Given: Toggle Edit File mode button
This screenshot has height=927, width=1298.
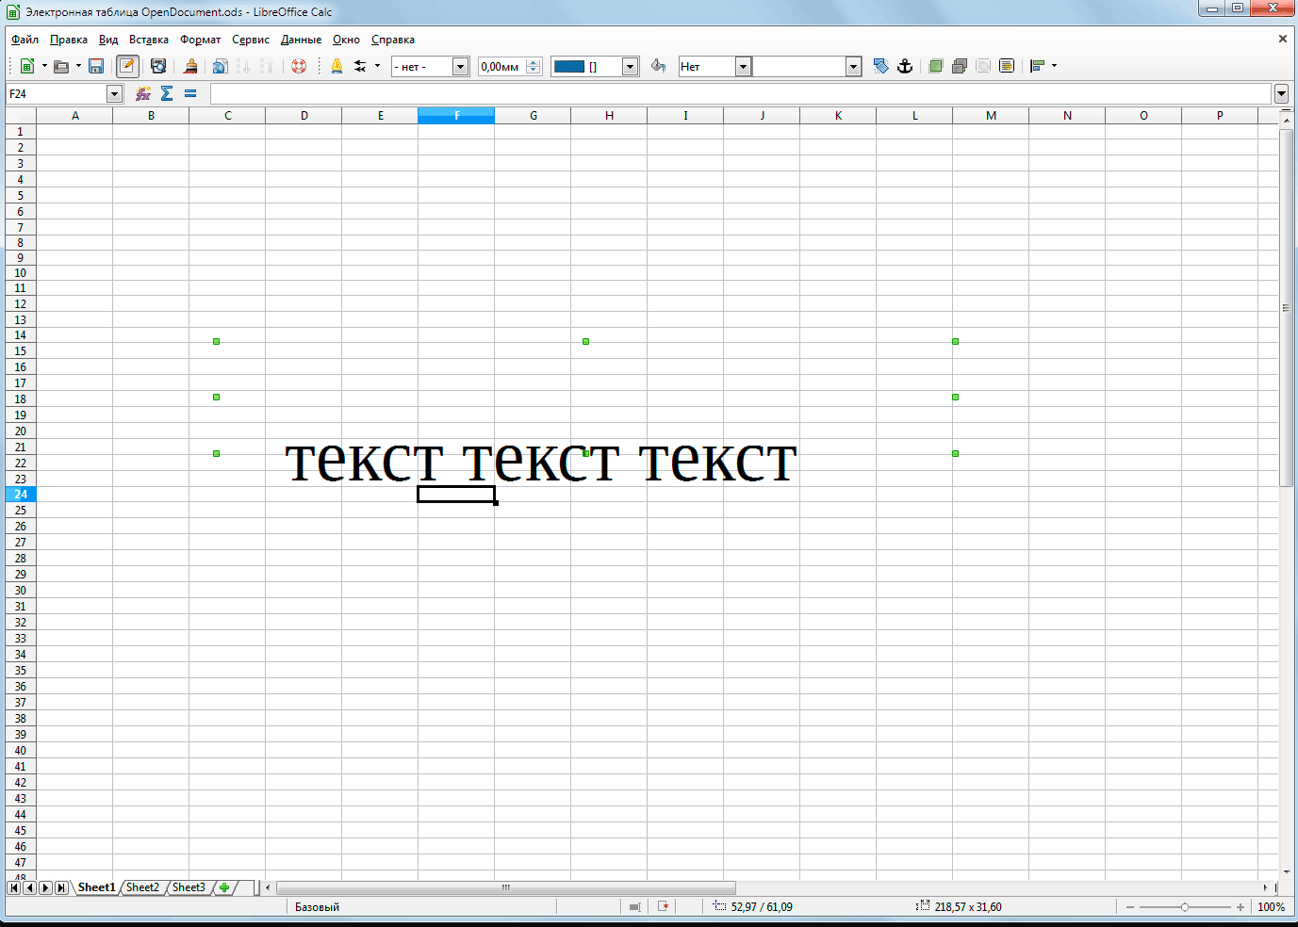Looking at the screenshot, I should (127, 66).
